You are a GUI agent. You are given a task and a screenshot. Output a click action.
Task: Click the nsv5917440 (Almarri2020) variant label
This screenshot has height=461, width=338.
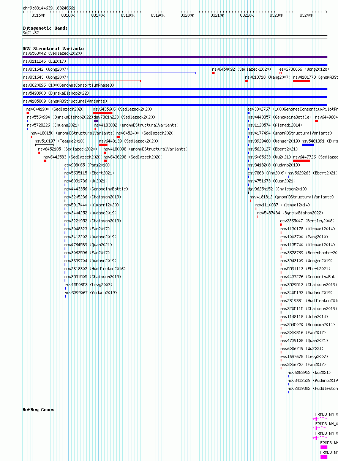click(92, 205)
